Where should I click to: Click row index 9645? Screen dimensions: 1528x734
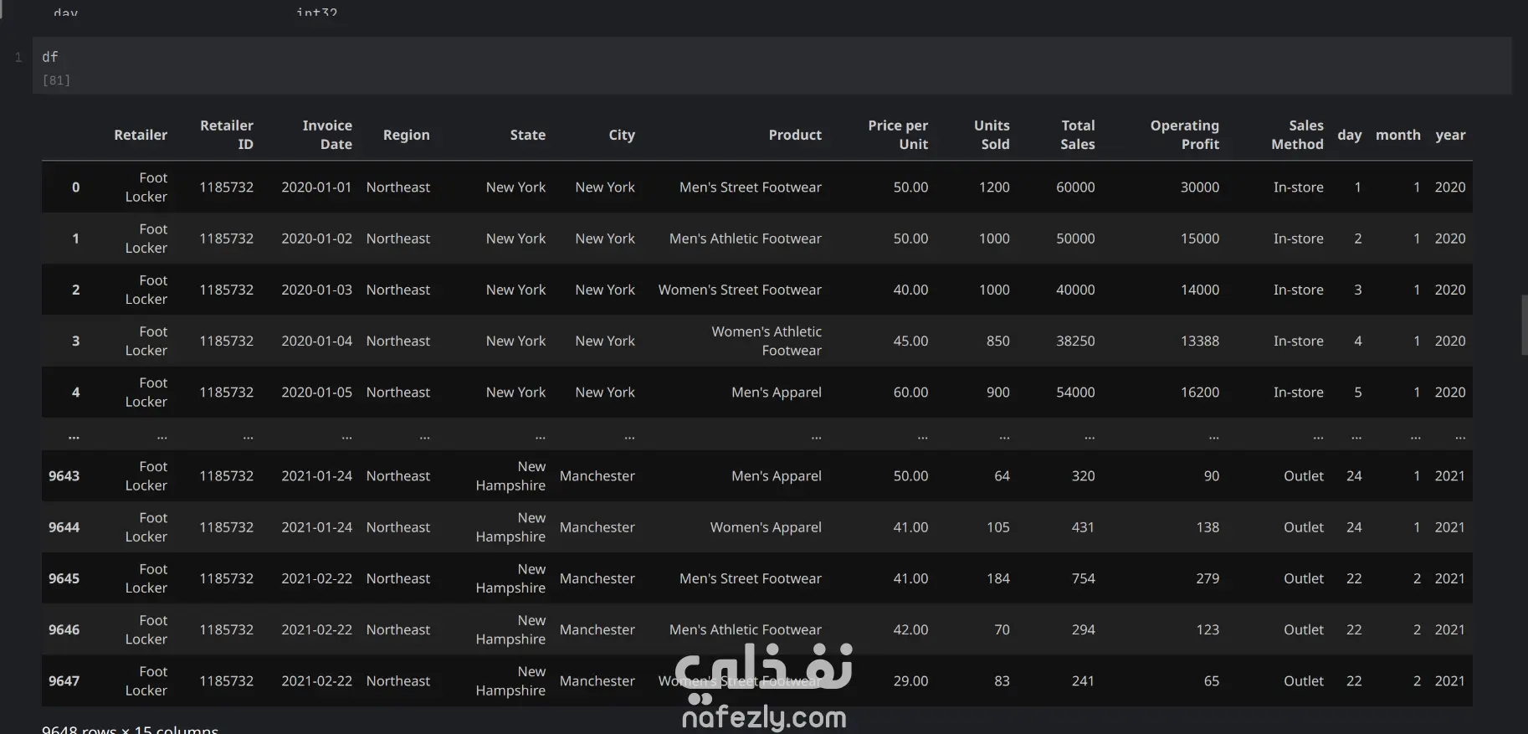(64, 578)
